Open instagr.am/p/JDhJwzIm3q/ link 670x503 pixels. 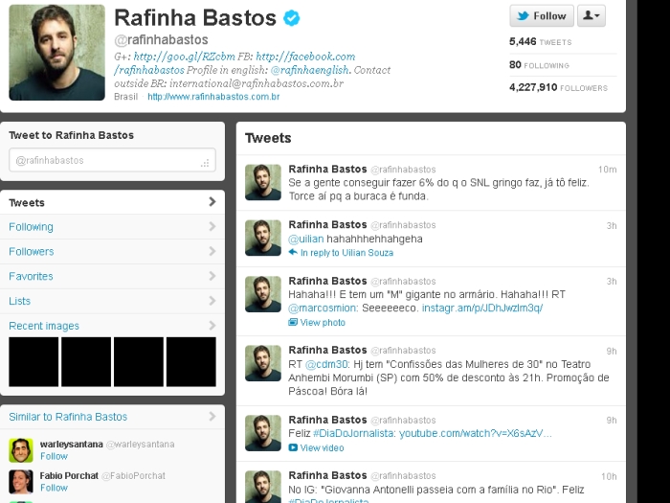(482, 308)
